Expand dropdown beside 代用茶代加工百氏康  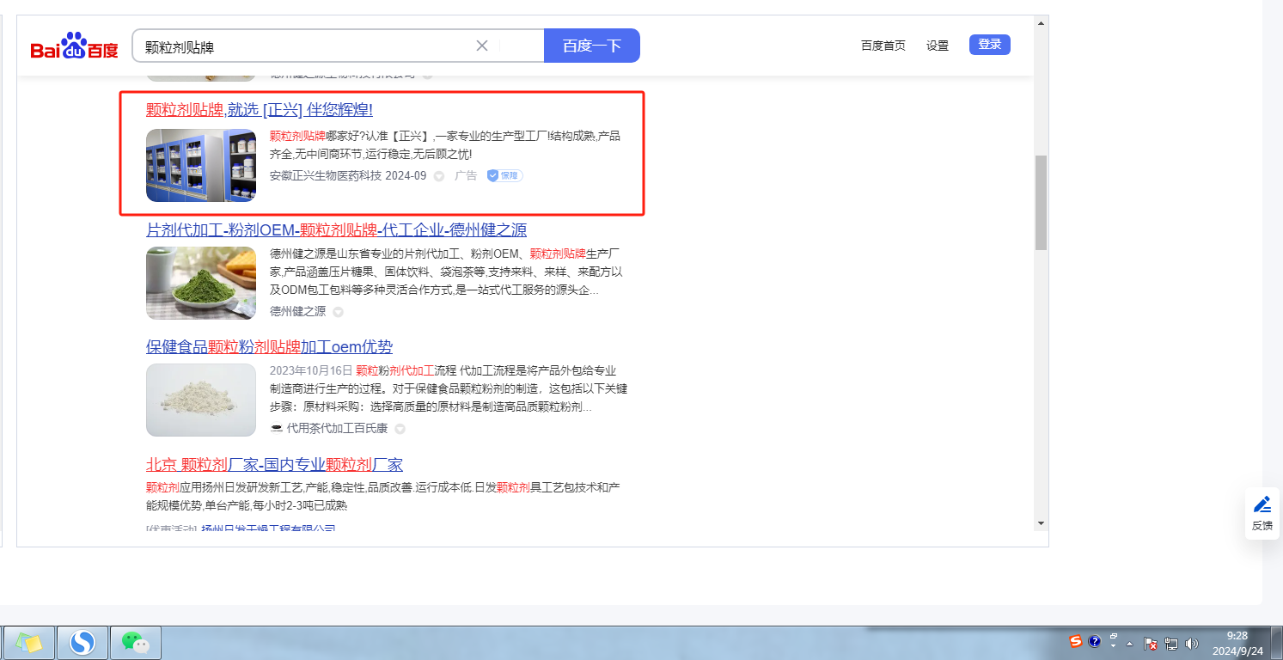point(400,429)
